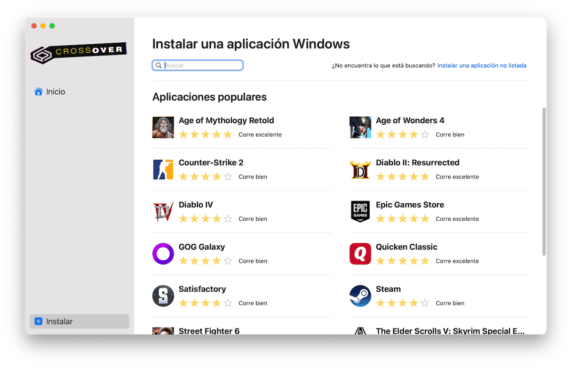Click "Corre bien" under GOG Galaxy

pyautogui.click(x=253, y=261)
